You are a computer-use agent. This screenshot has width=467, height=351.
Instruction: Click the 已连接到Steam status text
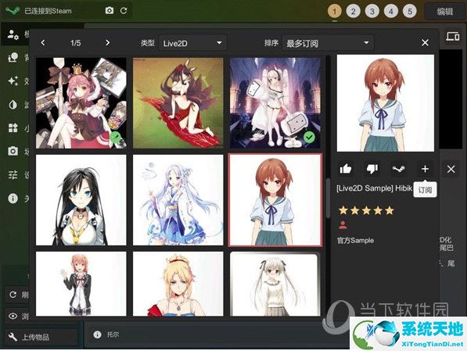click(48, 11)
